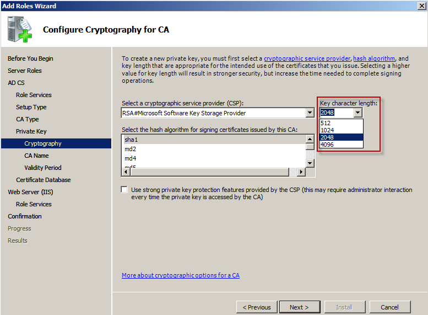
Task: Open the cryptographic service provider dropdown
Action: 310,113
